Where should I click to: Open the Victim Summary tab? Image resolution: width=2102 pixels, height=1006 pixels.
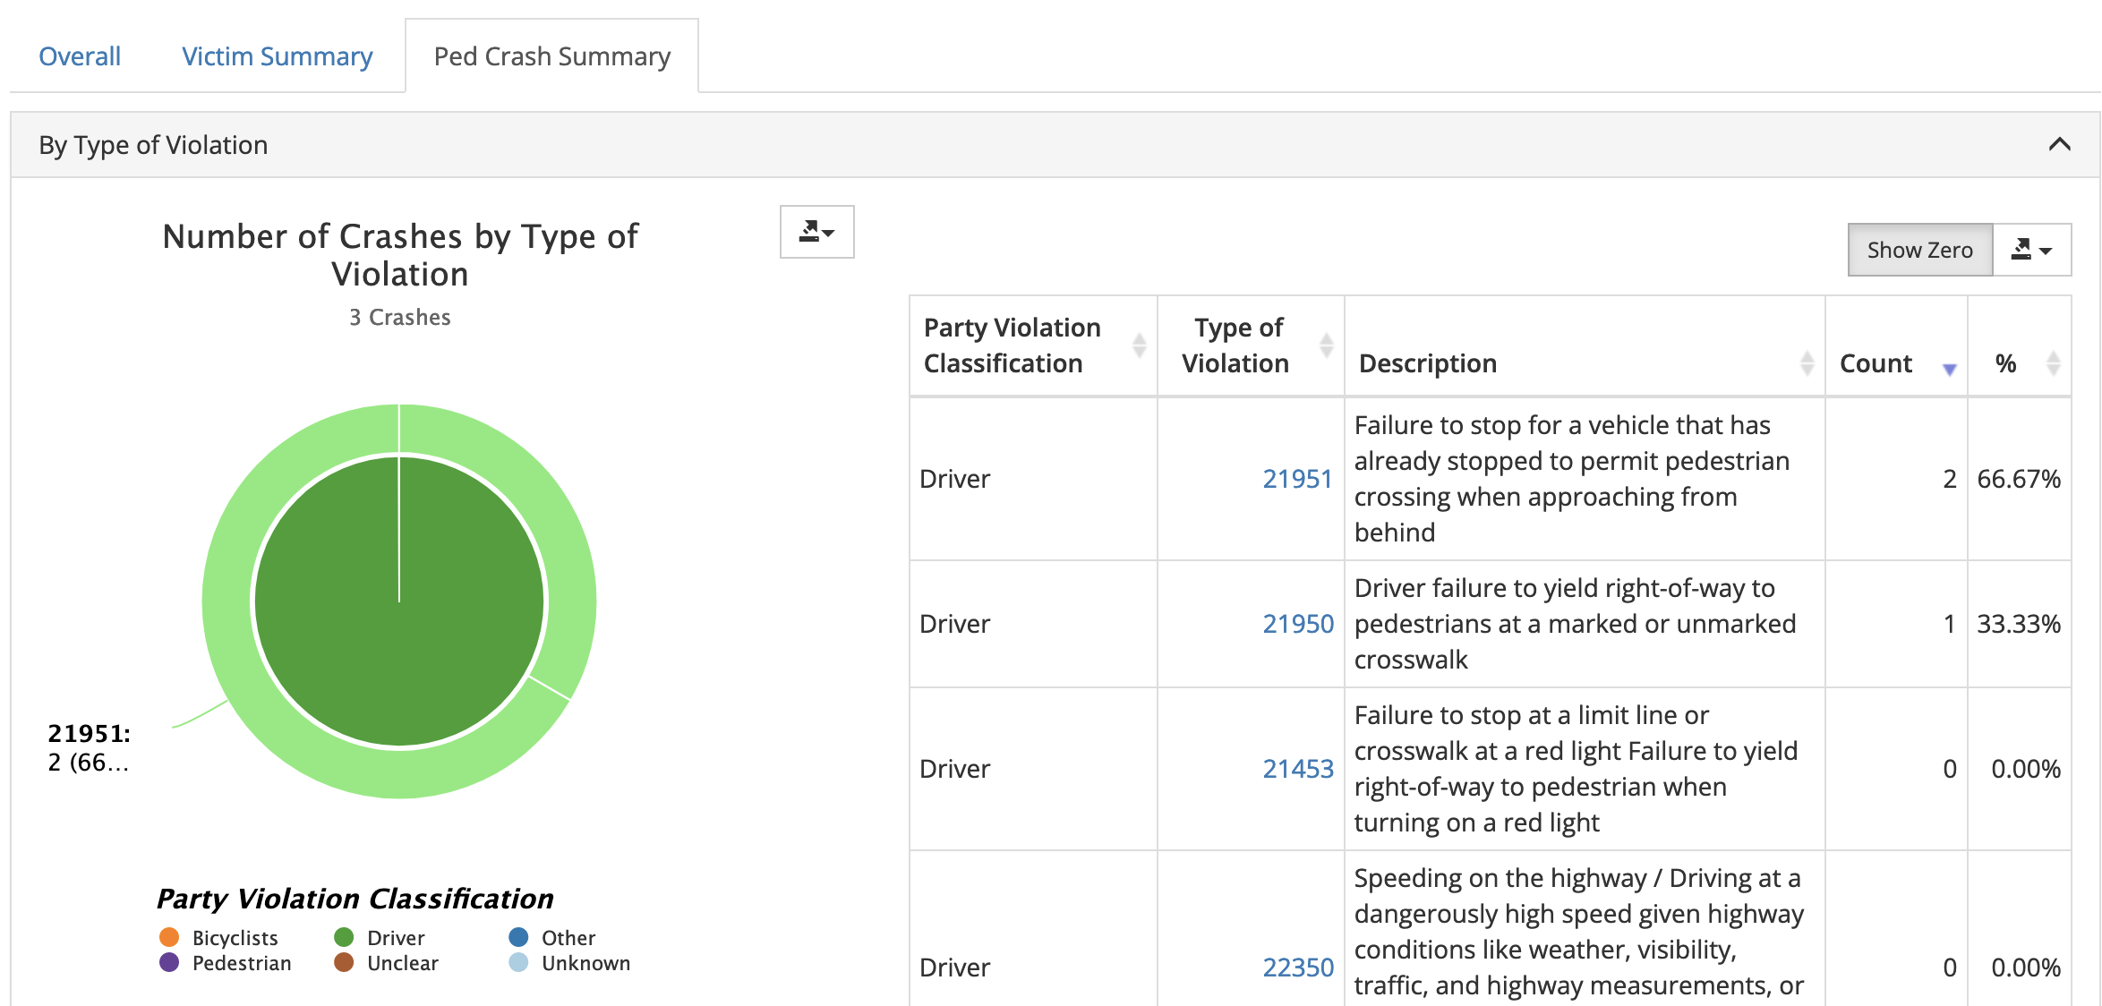(x=277, y=56)
